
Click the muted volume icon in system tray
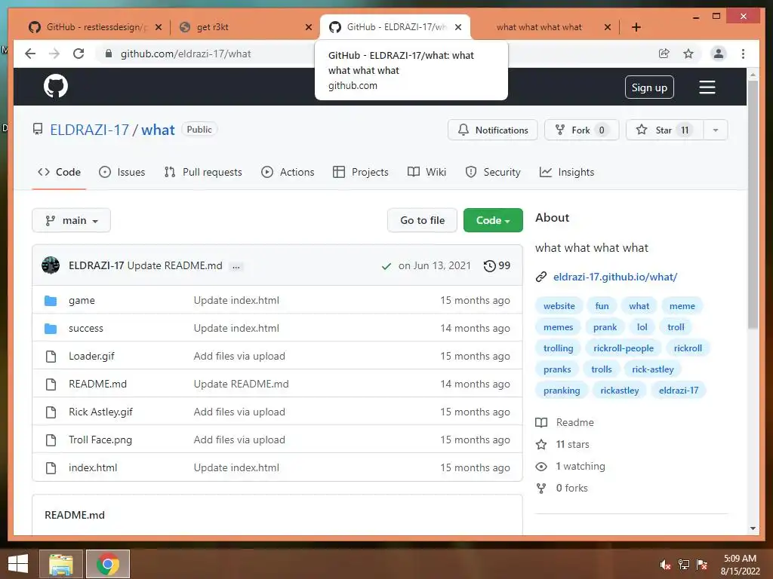[x=666, y=564]
